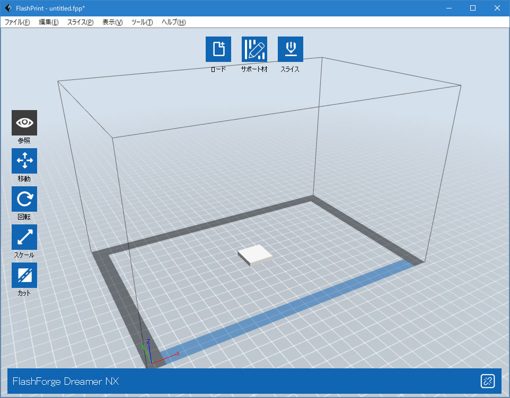The image size is (510, 398).
Task: Open the サポート材 support tool
Action: [x=254, y=49]
